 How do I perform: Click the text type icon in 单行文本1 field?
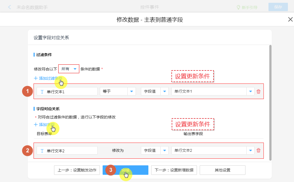pyautogui.click(x=42, y=92)
